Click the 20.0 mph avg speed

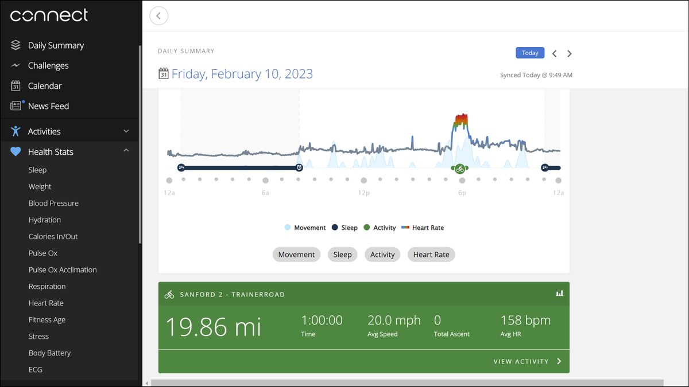tap(394, 320)
